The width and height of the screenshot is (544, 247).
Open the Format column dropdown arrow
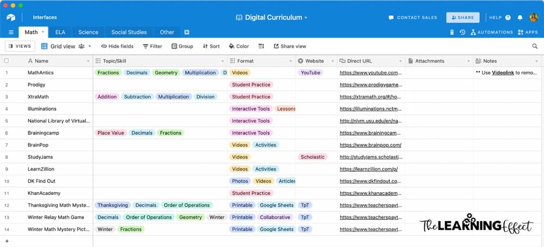tap(290, 61)
